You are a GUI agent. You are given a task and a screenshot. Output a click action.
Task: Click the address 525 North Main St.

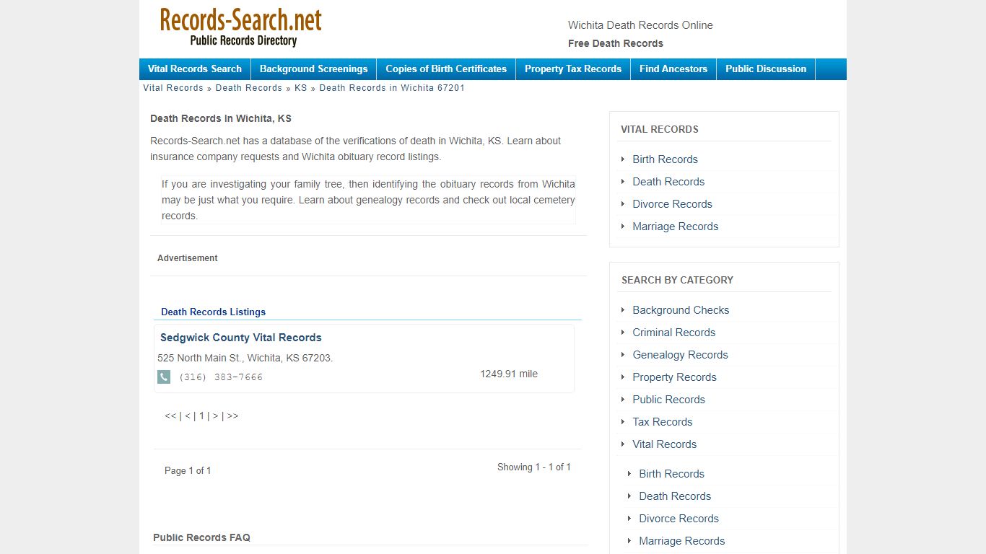point(245,358)
